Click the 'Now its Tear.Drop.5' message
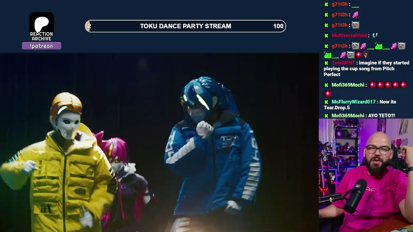This screenshot has height=232, width=413. [360, 105]
